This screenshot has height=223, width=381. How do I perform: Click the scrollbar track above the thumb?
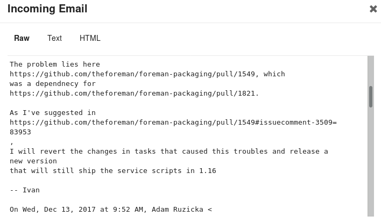(x=371, y=71)
